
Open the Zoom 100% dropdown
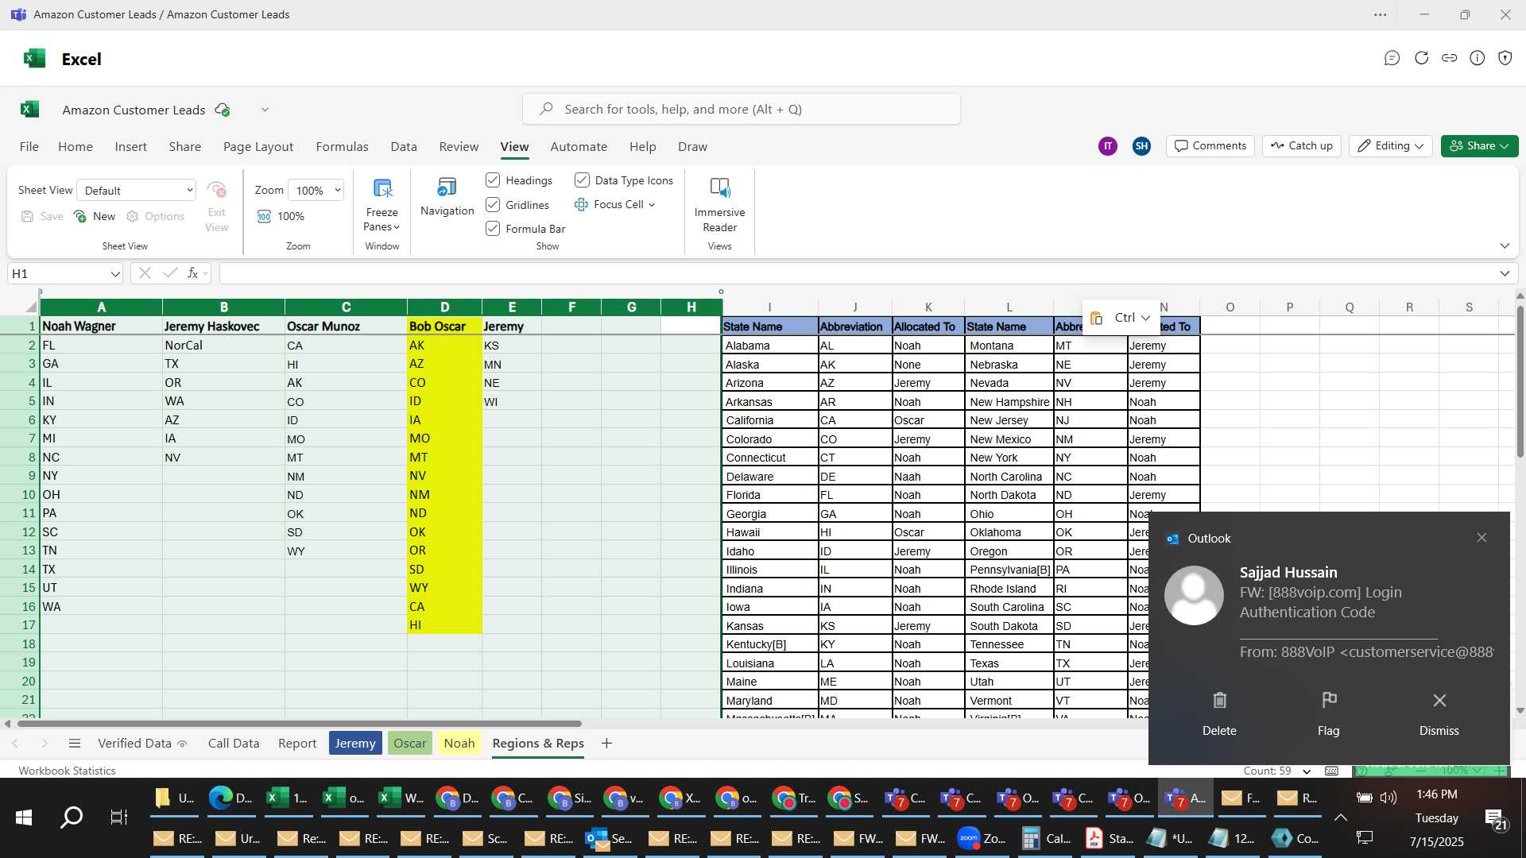[316, 190]
